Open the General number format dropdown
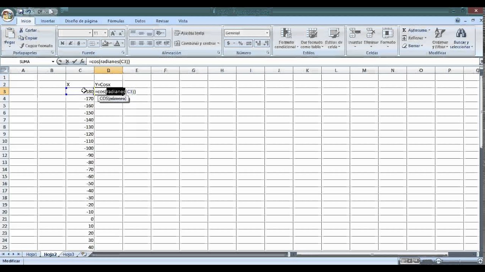Screen dimensions: 485x272 [267, 33]
